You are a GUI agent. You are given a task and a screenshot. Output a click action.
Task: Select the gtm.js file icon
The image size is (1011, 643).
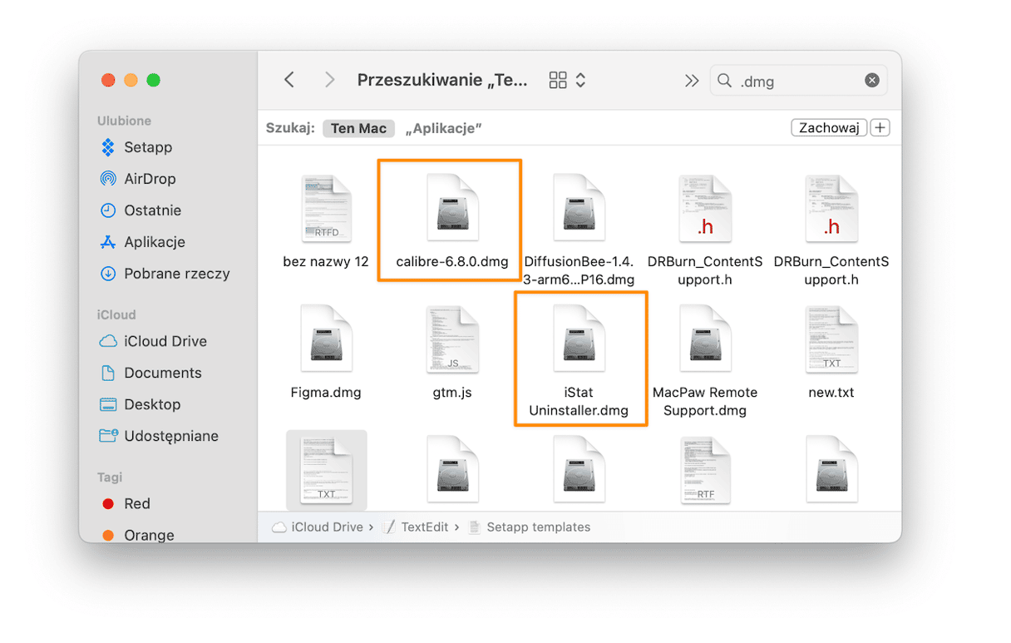pyautogui.click(x=452, y=339)
